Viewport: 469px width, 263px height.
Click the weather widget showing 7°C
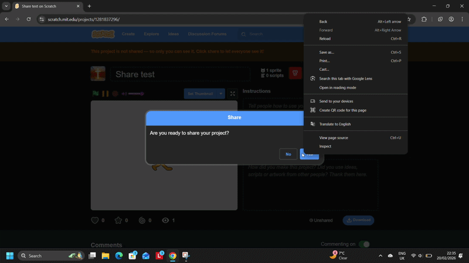point(339,255)
